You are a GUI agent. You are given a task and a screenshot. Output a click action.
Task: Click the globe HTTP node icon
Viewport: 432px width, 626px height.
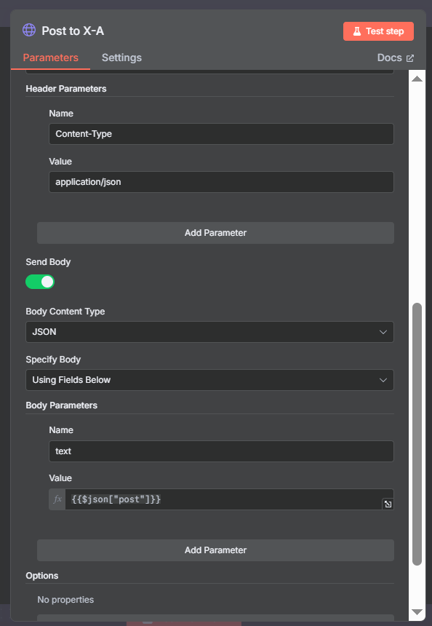click(28, 30)
